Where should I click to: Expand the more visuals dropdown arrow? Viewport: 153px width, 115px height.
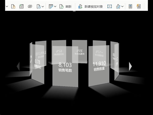(x=122, y=6)
